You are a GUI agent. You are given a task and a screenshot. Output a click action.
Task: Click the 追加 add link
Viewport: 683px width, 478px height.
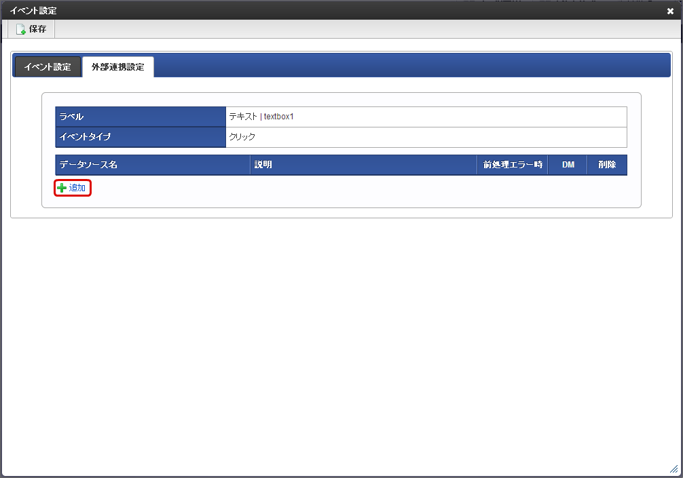coord(77,188)
